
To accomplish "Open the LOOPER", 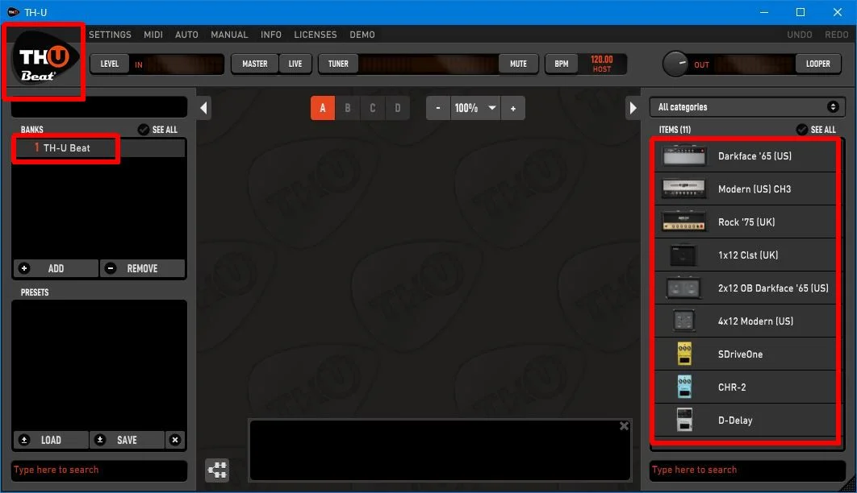I will click(x=817, y=64).
